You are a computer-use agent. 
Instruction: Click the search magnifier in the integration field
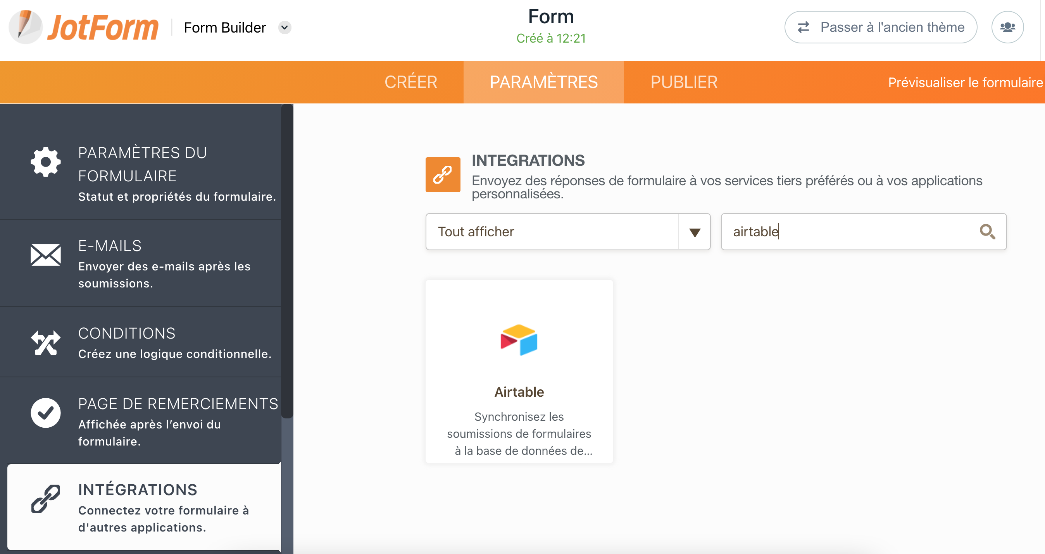(988, 232)
